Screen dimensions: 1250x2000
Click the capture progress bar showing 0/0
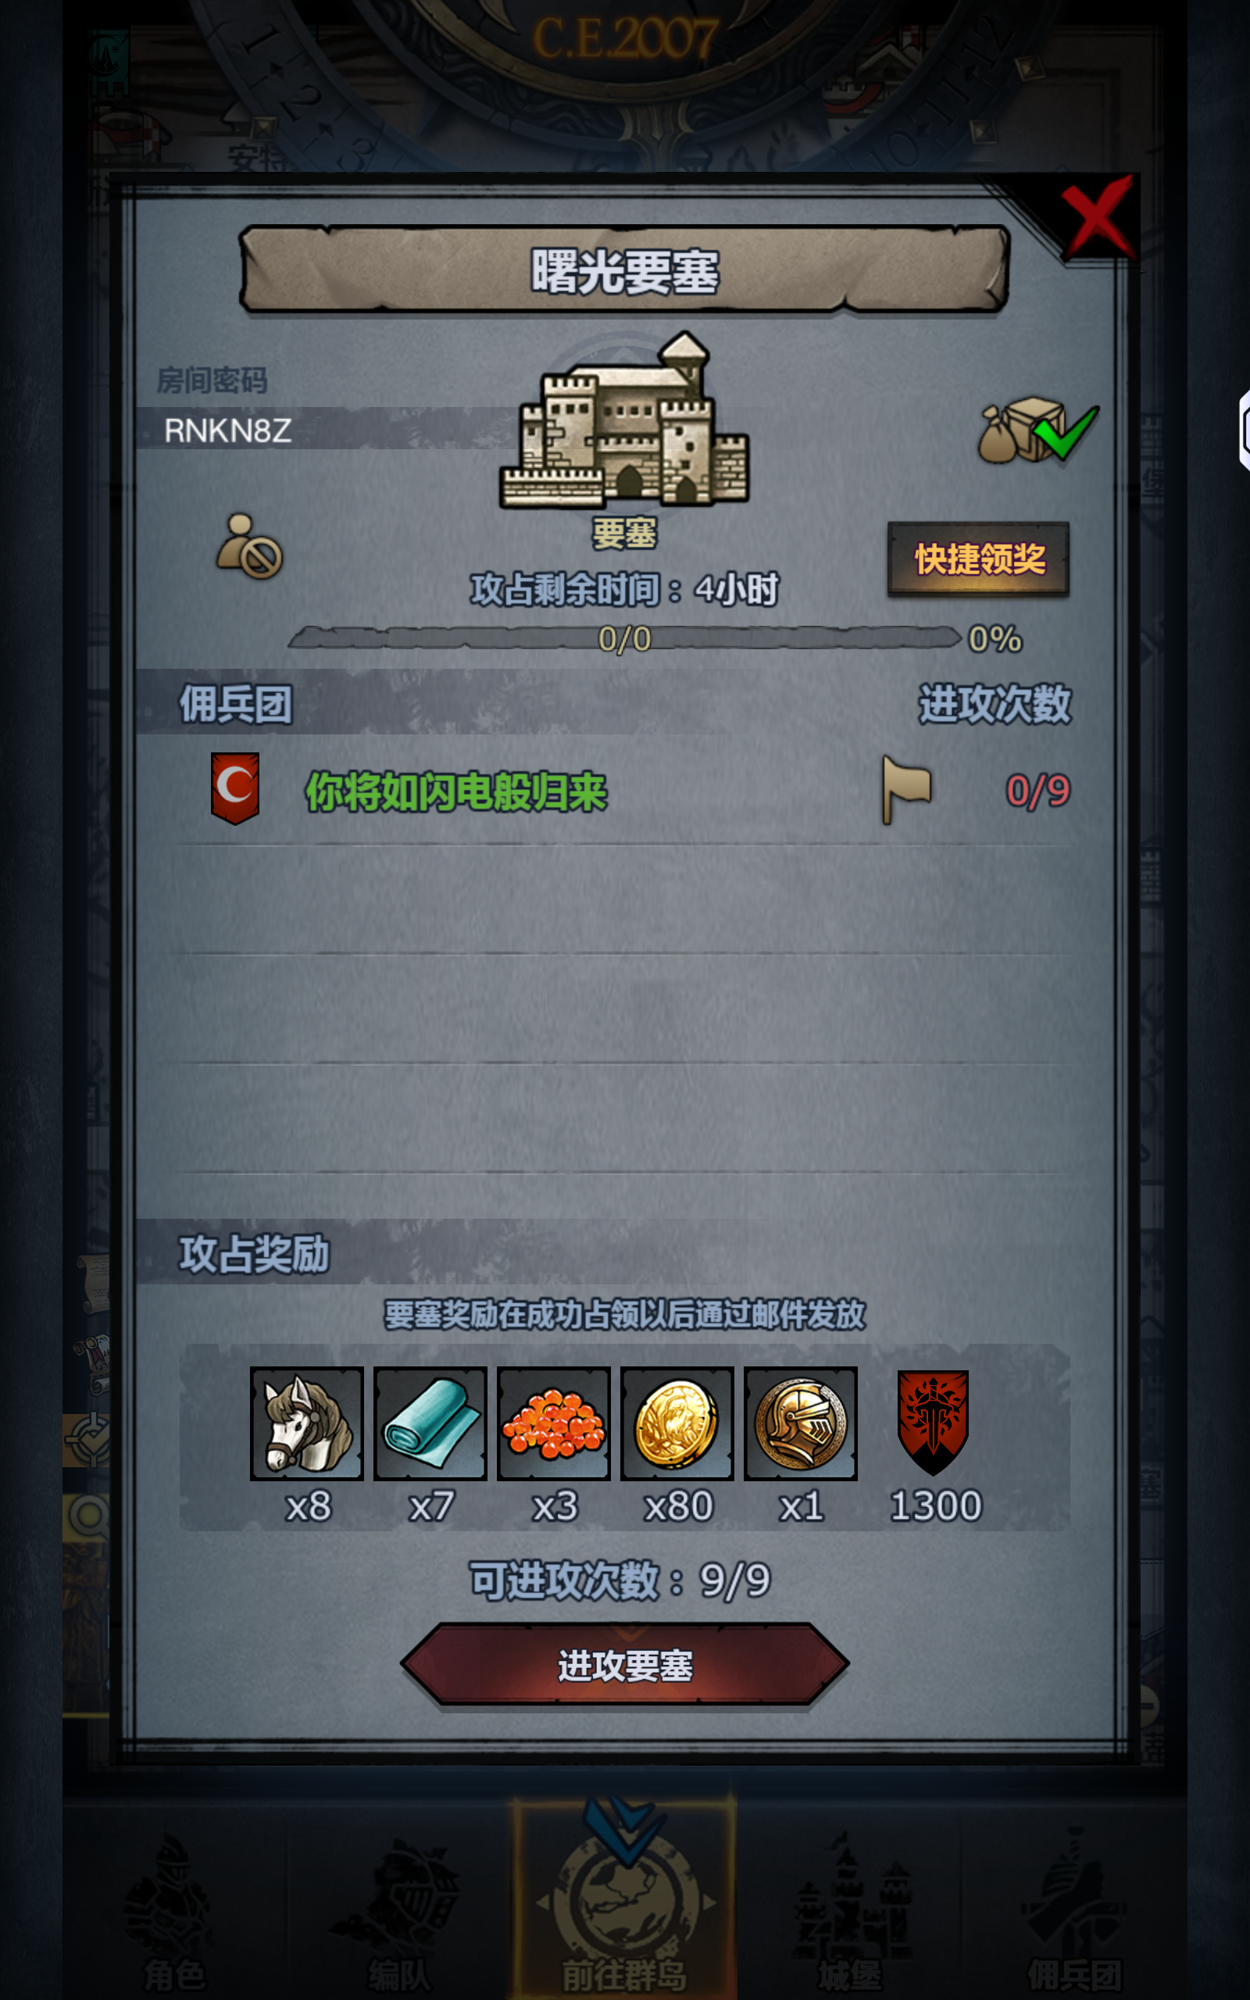point(625,638)
